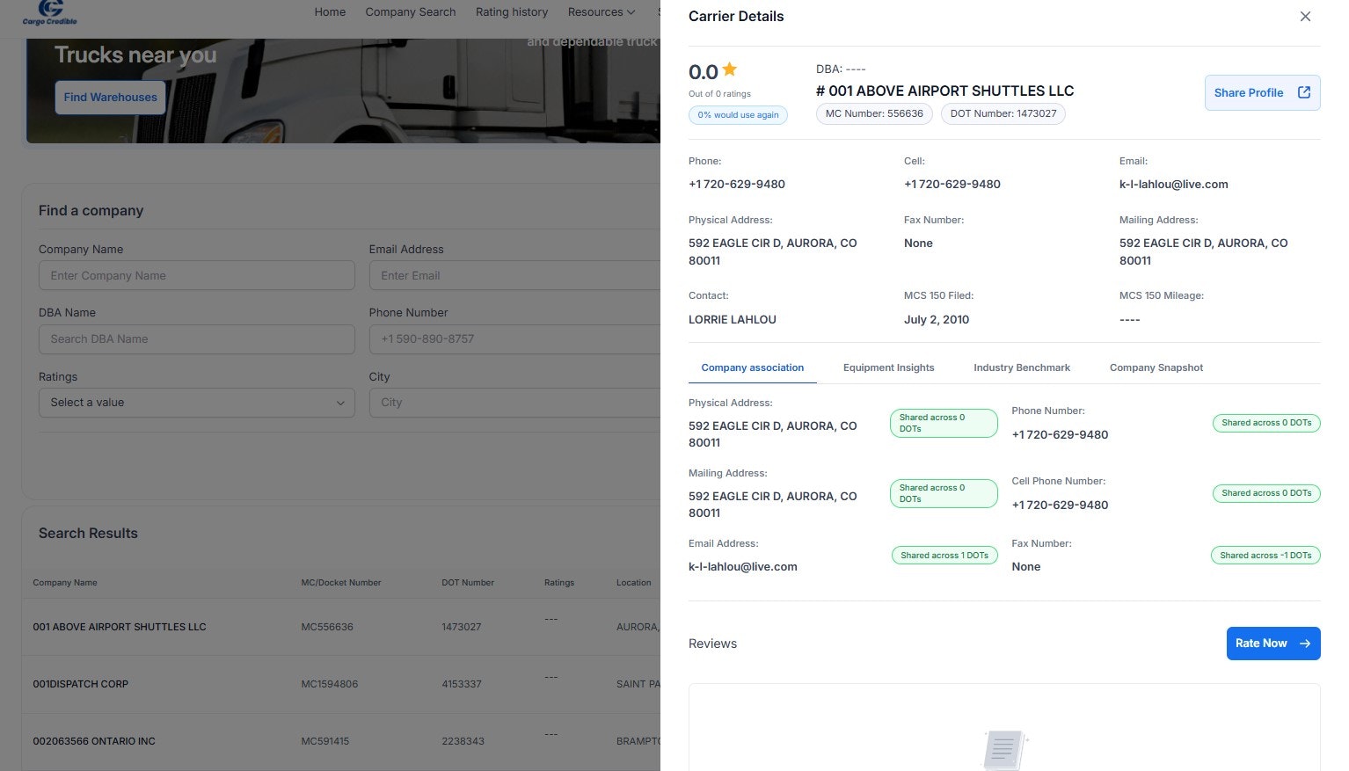1349x771 pixels.
Task: Click the yellow rating star icon
Action: 730,70
